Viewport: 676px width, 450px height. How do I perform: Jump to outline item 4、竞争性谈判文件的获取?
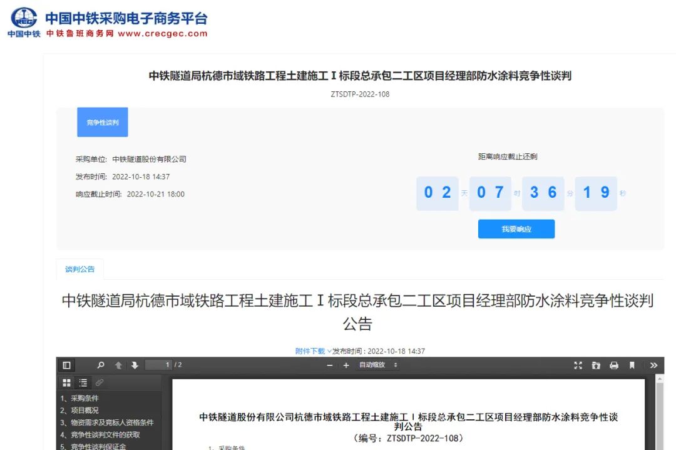(100, 434)
